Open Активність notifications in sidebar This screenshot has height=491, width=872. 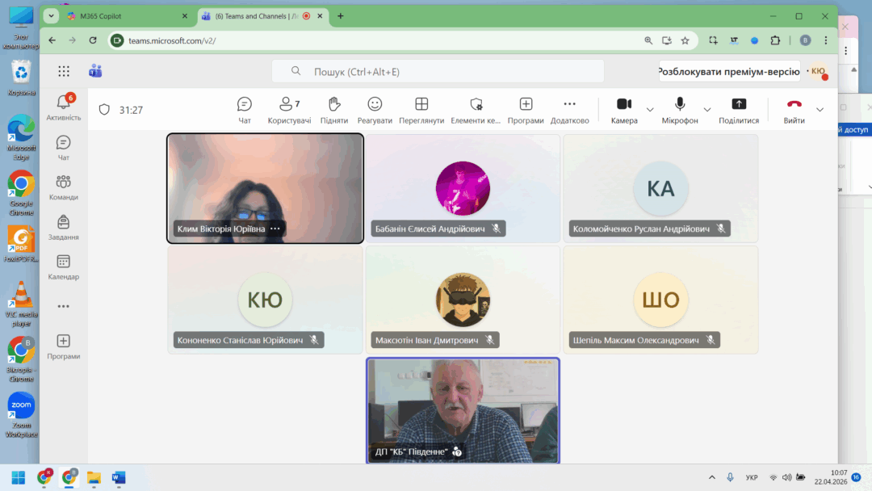pos(64,107)
